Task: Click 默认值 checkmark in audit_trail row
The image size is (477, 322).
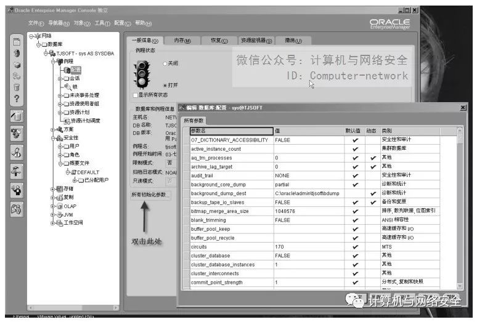Action: click(355, 175)
